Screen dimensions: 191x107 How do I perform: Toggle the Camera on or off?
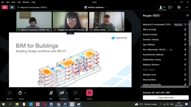pyautogui.click(x=62, y=93)
